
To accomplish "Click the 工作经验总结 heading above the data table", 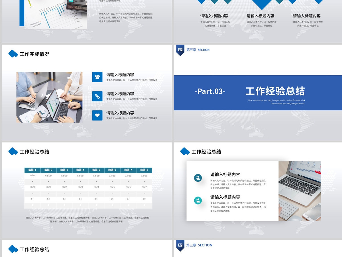I will (34, 152).
